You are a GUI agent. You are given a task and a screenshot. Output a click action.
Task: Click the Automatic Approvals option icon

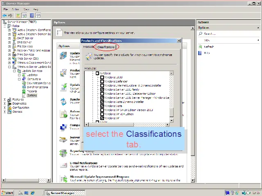pyautogui.click(x=63, y=114)
